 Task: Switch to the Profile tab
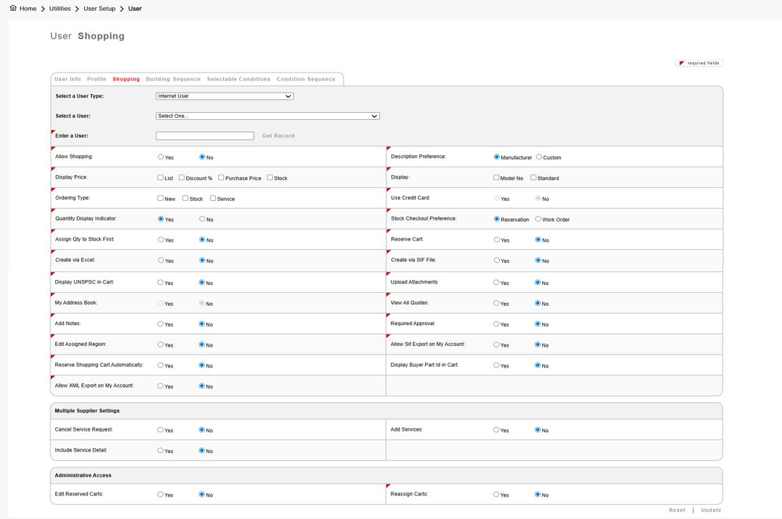[x=97, y=79]
